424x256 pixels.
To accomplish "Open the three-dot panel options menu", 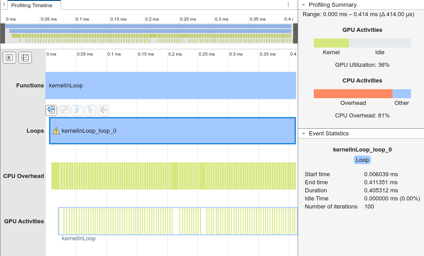I will tap(288, 4).
